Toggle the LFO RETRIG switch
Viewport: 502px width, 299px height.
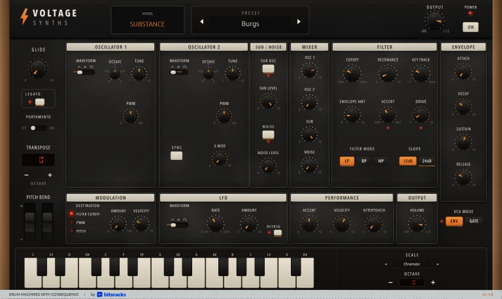pyautogui.click(x=278, y=233)
